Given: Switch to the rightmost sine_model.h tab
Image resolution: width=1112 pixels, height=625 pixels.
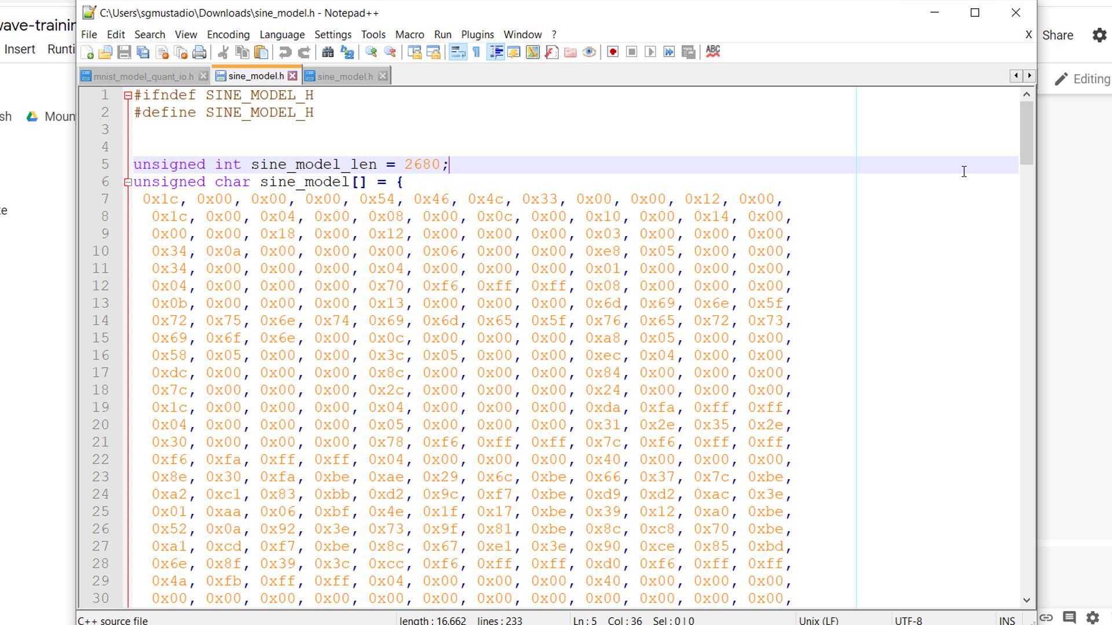Looking at the screenshot, I should [345, 76].
